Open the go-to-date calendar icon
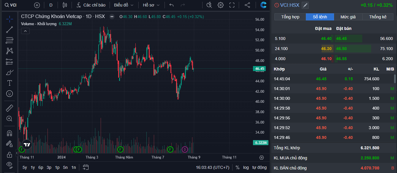Viewport: 397px width, 173px height. (86, 167)
